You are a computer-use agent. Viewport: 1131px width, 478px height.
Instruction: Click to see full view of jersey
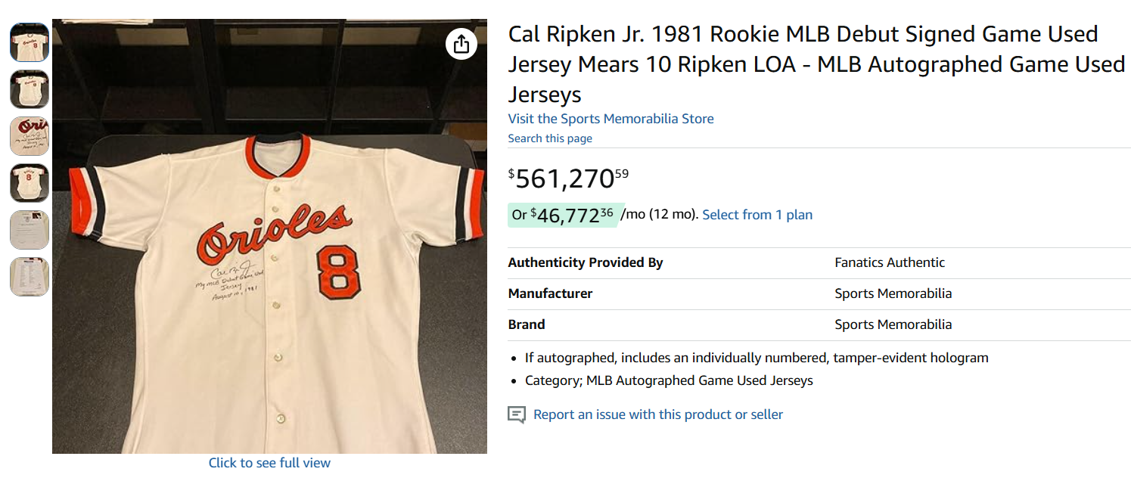pos(269,462)
